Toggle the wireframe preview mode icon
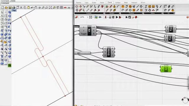The width and height of the screenshot is (189, 106). (x=113, y=17)
